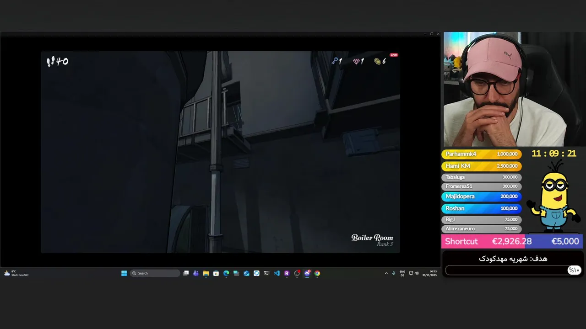Open File Explorer from the taskbar
The height and width of the screenshot is (329, 586).
[206, 273]
